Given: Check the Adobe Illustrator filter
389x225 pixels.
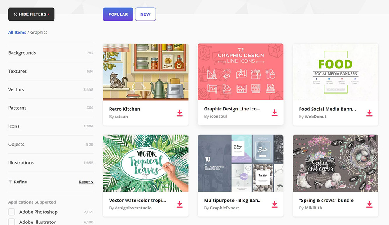Looking at the screenshot, I should (x=12, y=222).
